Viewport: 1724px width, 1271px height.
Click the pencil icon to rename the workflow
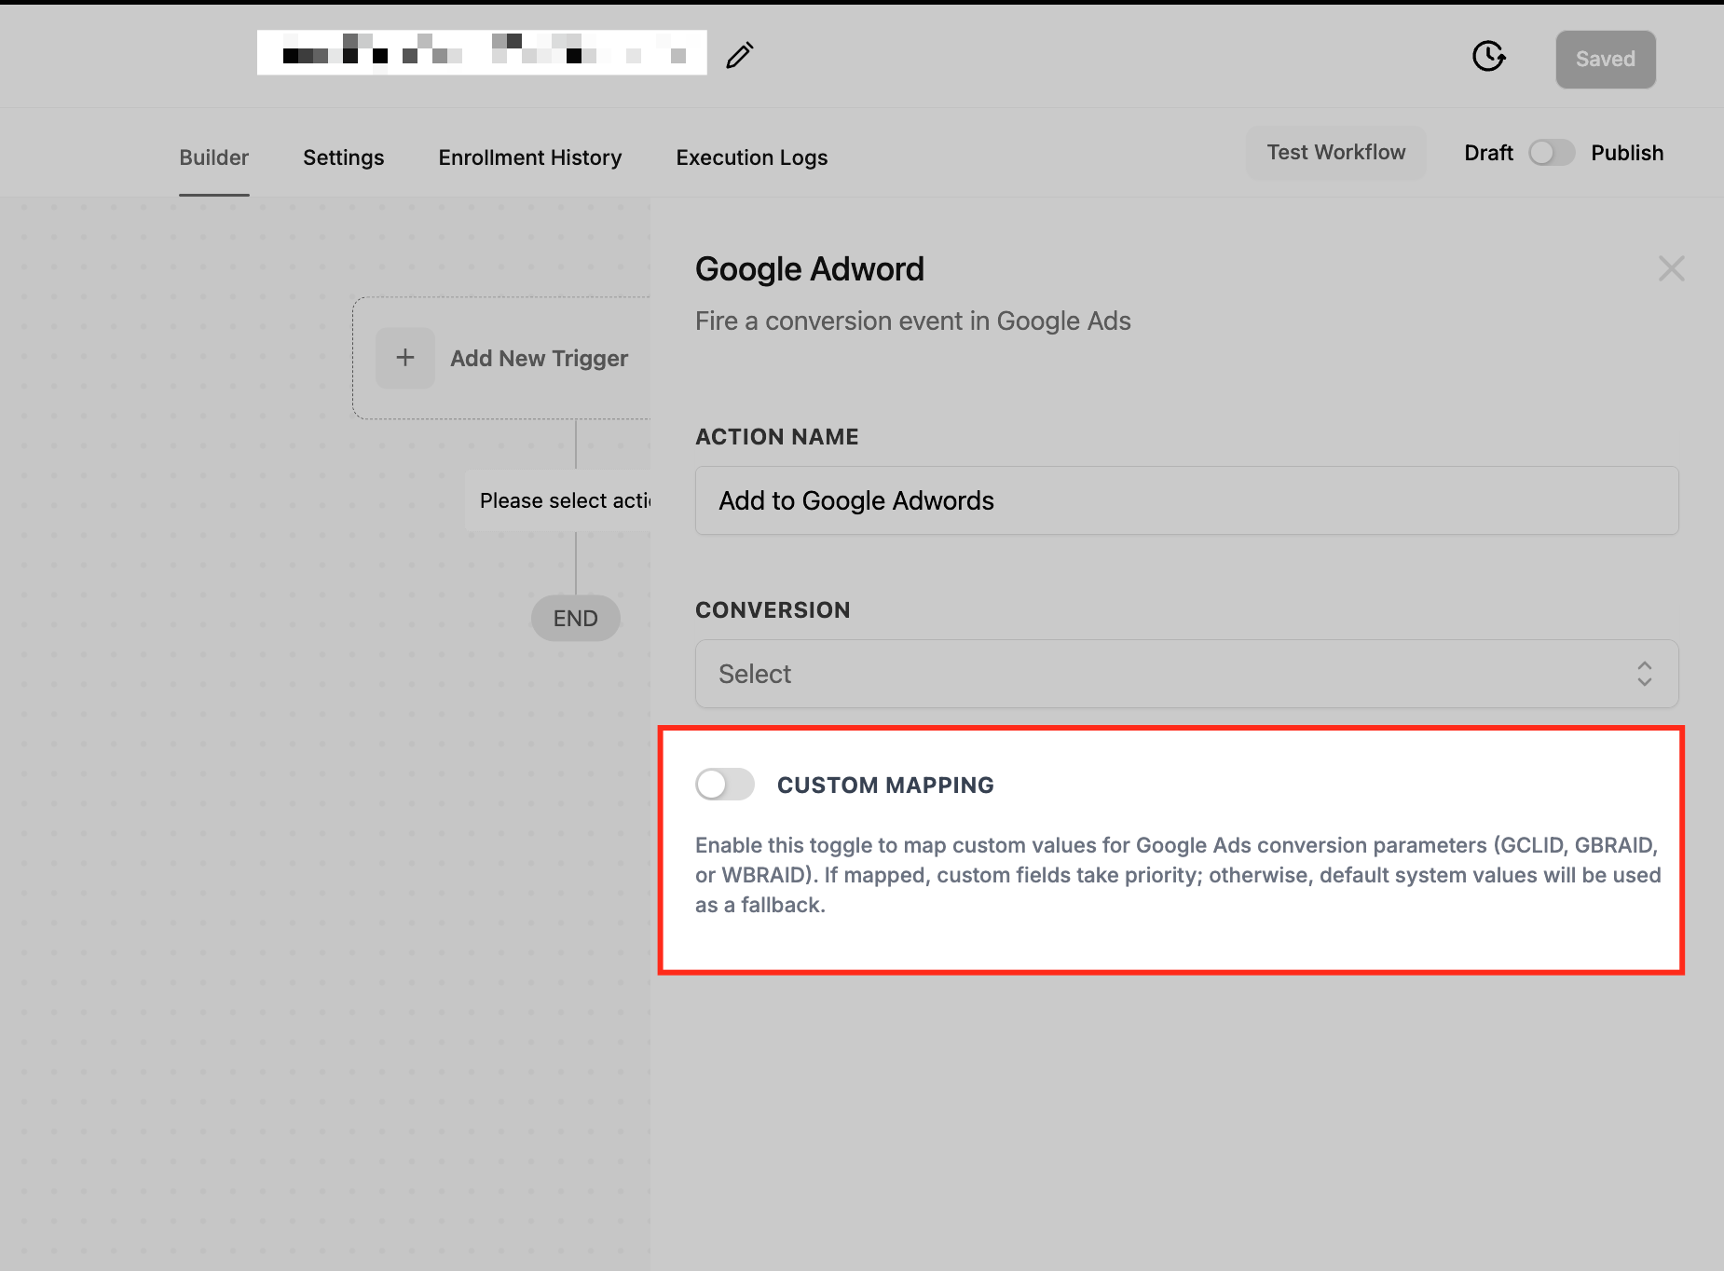[x=740, y=56]
